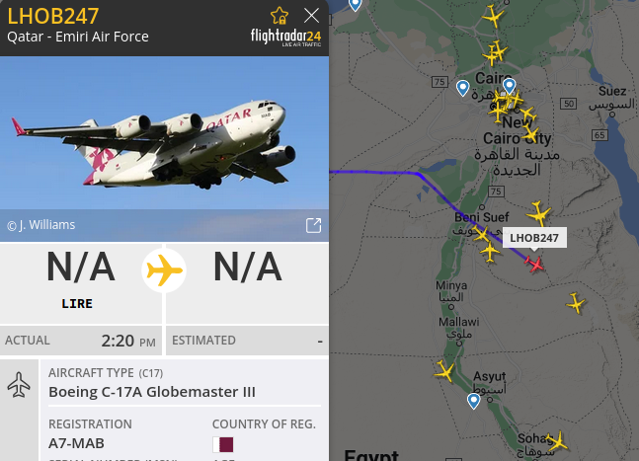Image resolution: width=639 pixels, height=461 pixels.
Task: Click the Qatar flag country swatch
Action: 223,444
